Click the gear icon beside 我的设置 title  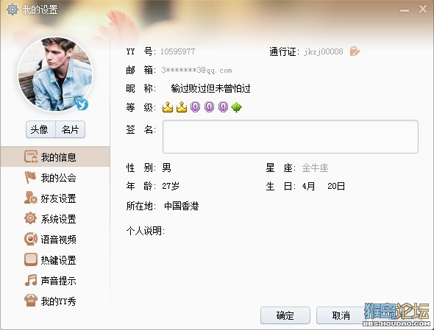pyautogui.click(x=12, y=10)
